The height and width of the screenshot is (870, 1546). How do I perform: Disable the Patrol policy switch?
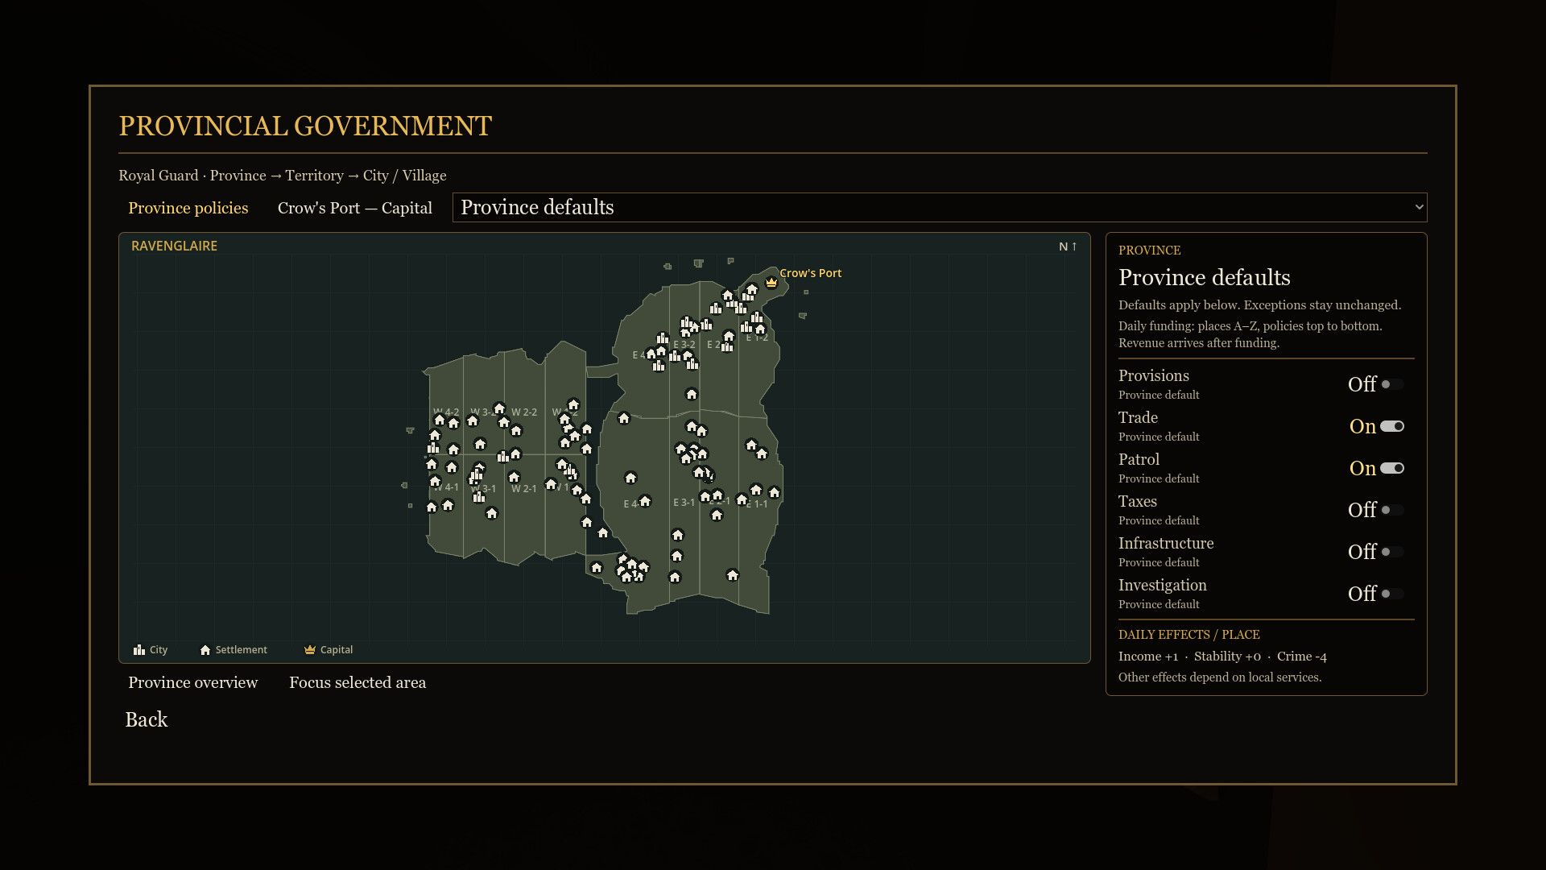tap(1392, 468)
